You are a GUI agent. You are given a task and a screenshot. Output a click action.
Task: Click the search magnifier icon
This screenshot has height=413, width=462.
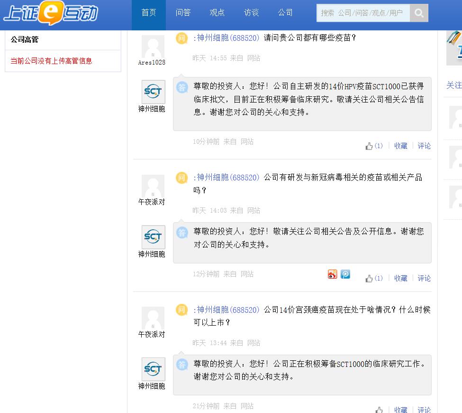coord(419,13)
